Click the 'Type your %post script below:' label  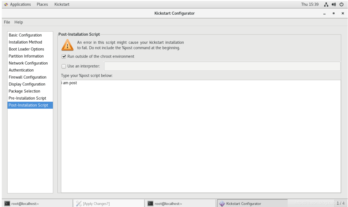click(x=87, y=76)
